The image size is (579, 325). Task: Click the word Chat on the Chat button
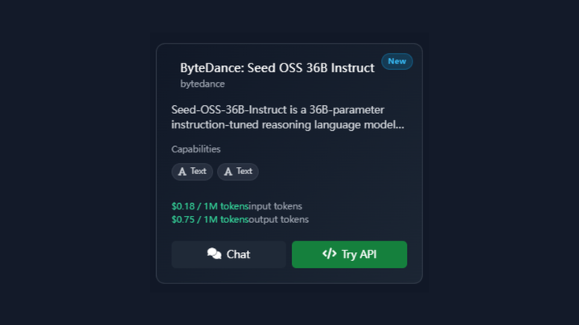click(238, 254)
